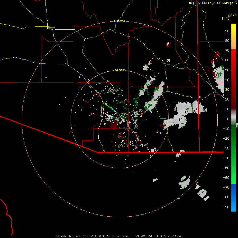The width and height of the screenshot is (238, 238).
Task: Click the positive 70 scale label
Action: [227, 51]
